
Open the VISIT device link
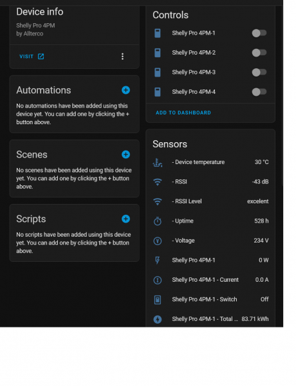click(32, 57)
